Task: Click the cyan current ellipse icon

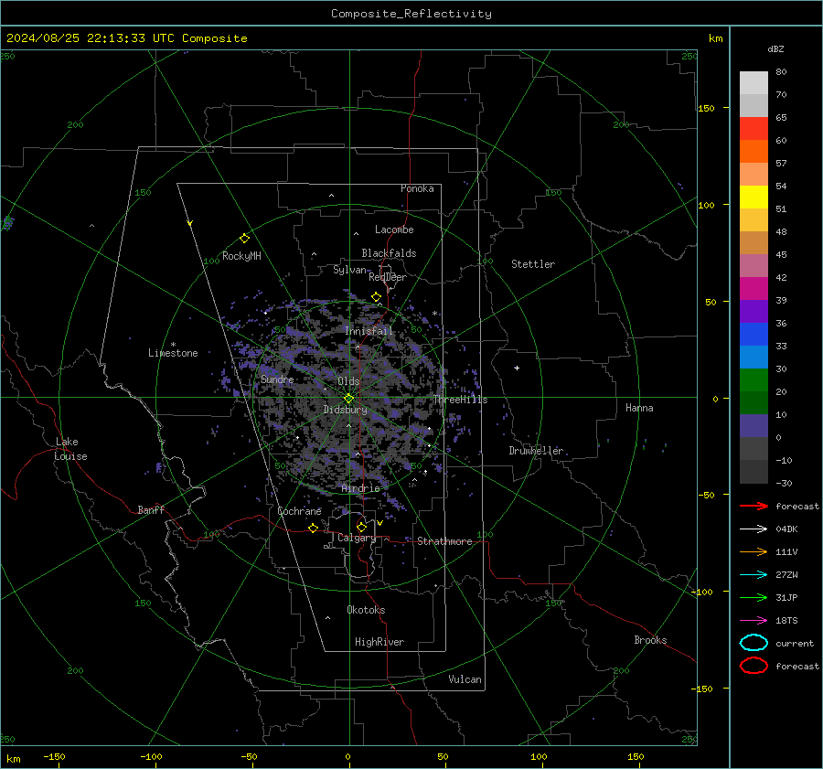Action: pyautogui.click(x=754, y=643)
